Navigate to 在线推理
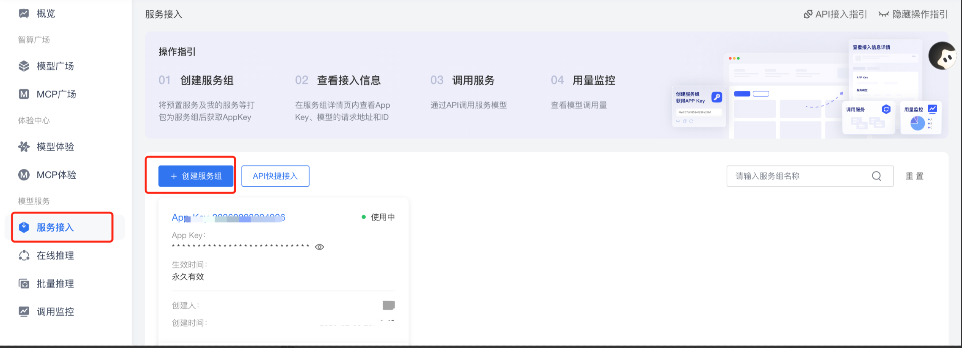Viewport: 962px width, 348px height. pyautogui.click(x=55, y=255)
